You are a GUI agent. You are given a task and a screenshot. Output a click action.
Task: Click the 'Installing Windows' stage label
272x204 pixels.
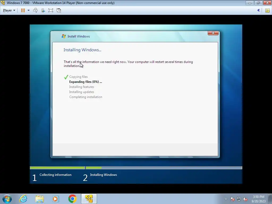pos(104,175)
